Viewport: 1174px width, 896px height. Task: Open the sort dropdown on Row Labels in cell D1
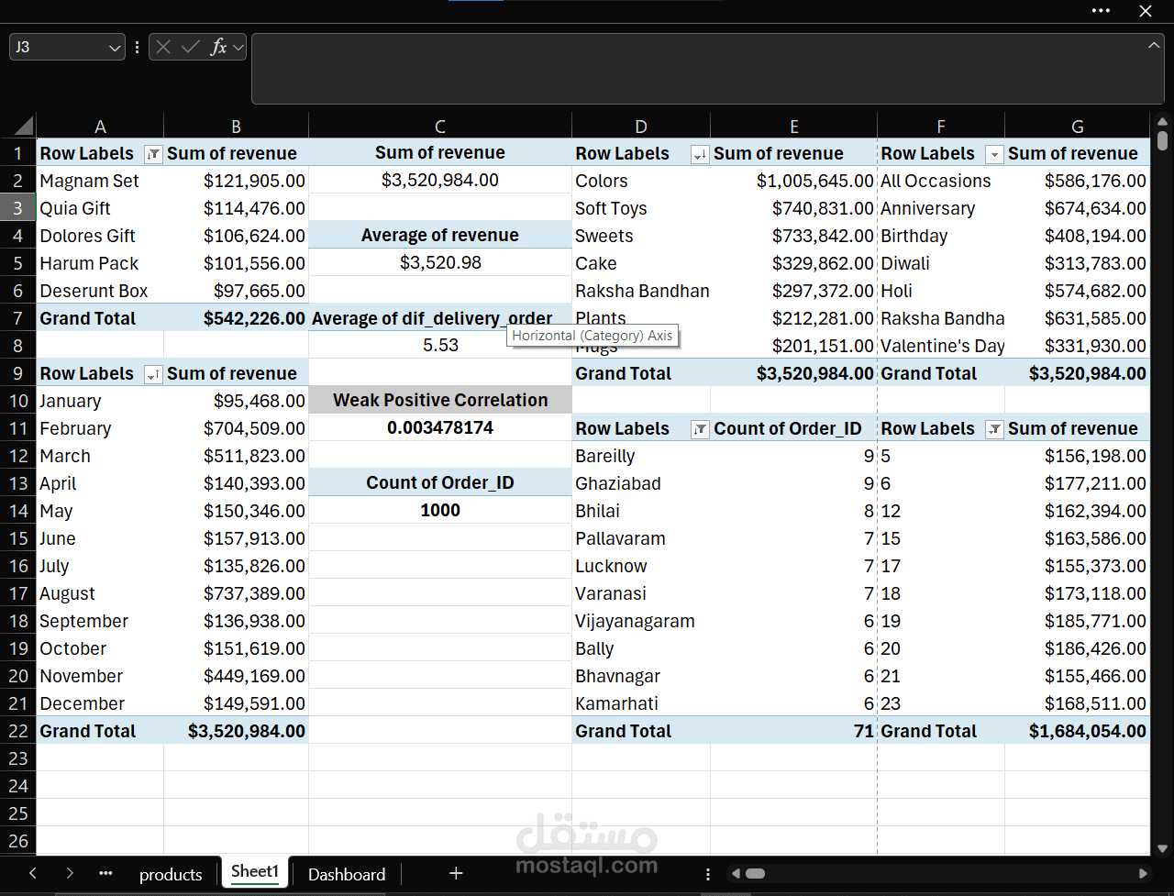click(700, 154)
